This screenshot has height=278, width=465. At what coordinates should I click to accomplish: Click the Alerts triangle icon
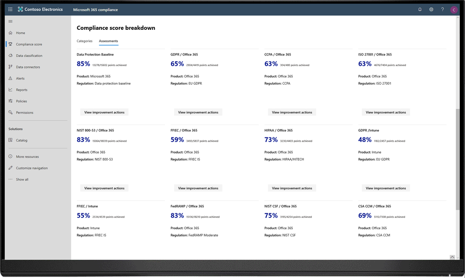[x=11, y=78]
